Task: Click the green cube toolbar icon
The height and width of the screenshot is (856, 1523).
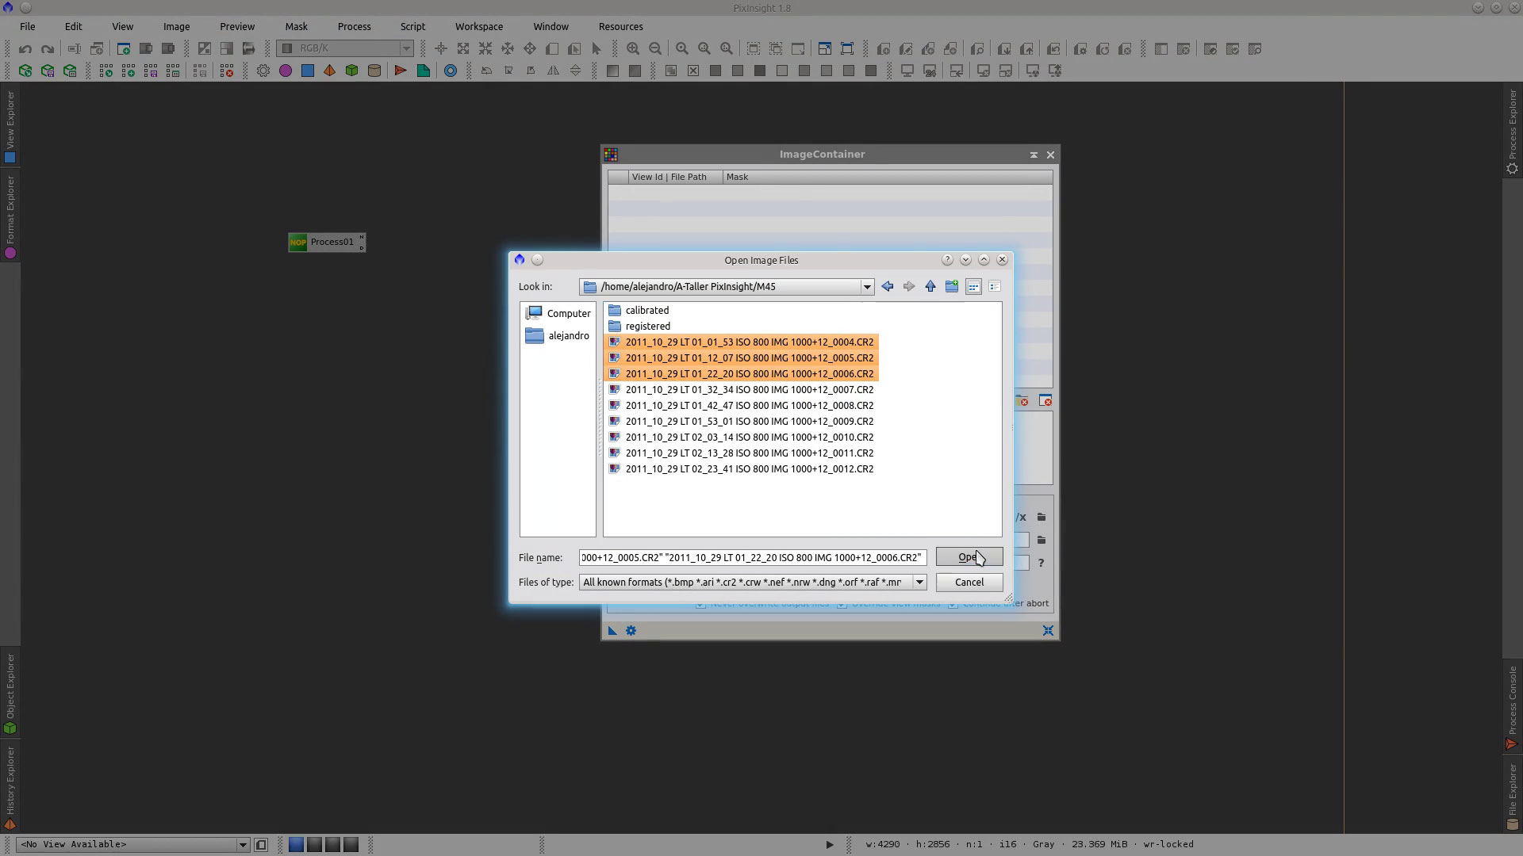Action: coord(352,71)
